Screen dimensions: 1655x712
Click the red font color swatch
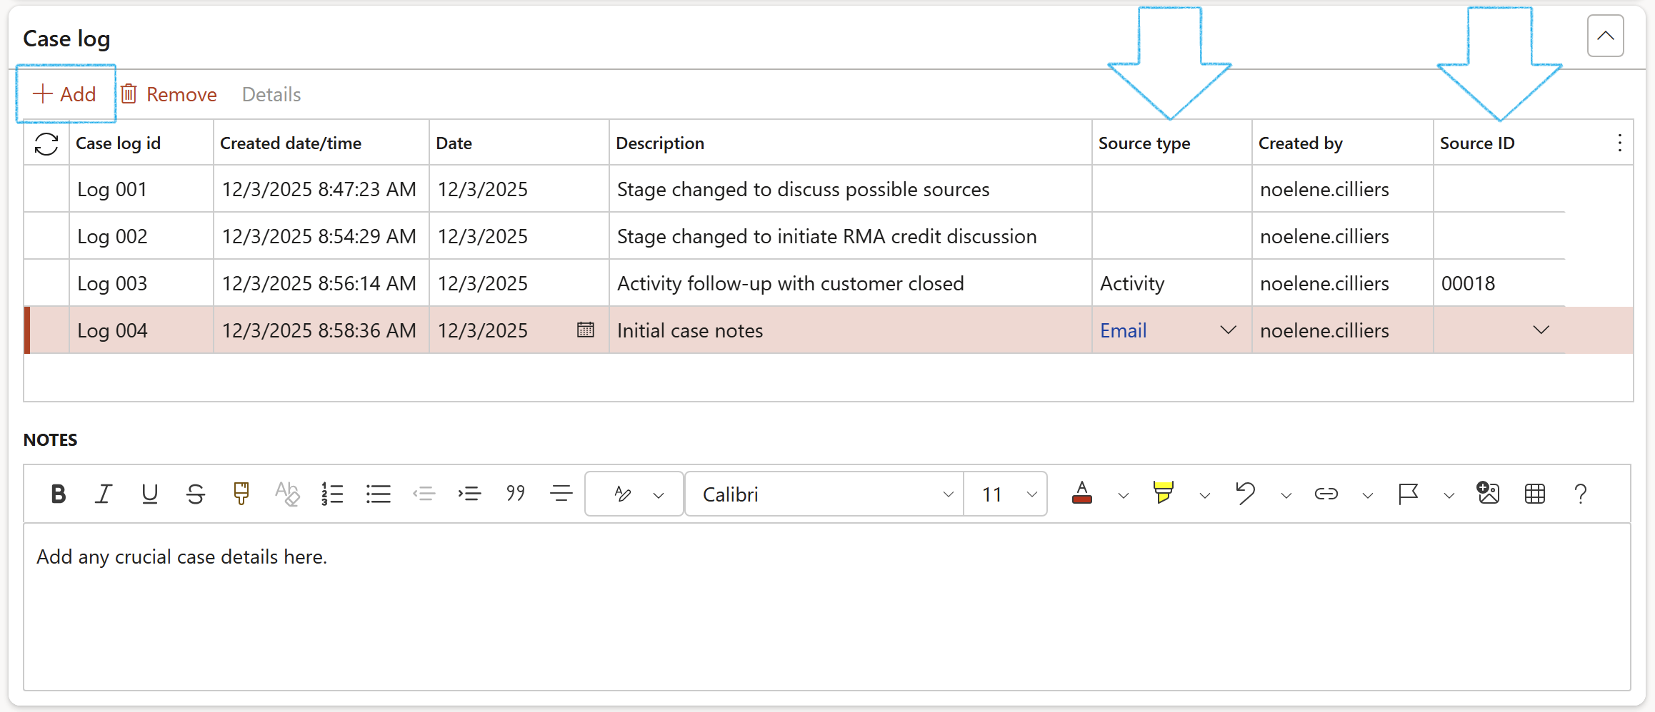1082,494
